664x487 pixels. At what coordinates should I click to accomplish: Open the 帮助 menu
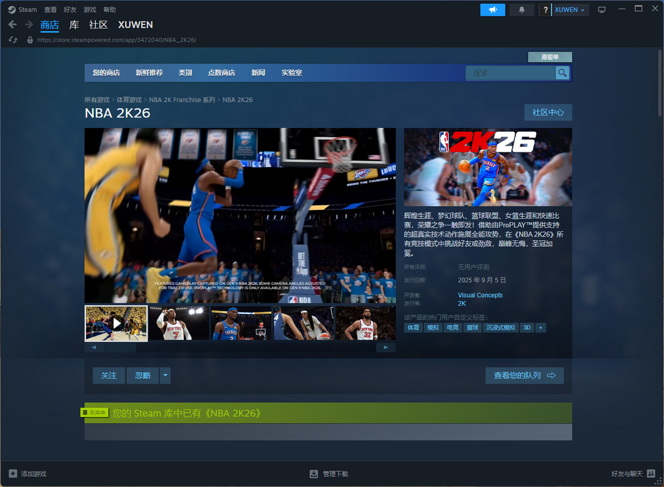point(109,9)
